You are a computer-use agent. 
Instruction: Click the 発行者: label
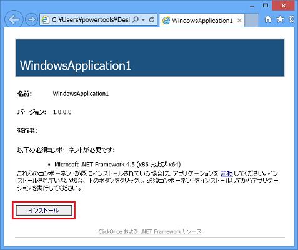pos(27,131)
